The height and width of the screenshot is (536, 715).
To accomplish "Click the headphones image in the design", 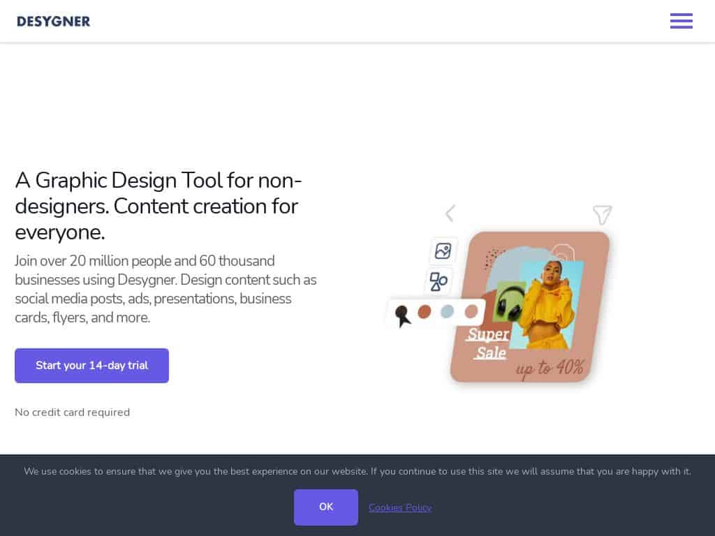I will pos(508,302).
